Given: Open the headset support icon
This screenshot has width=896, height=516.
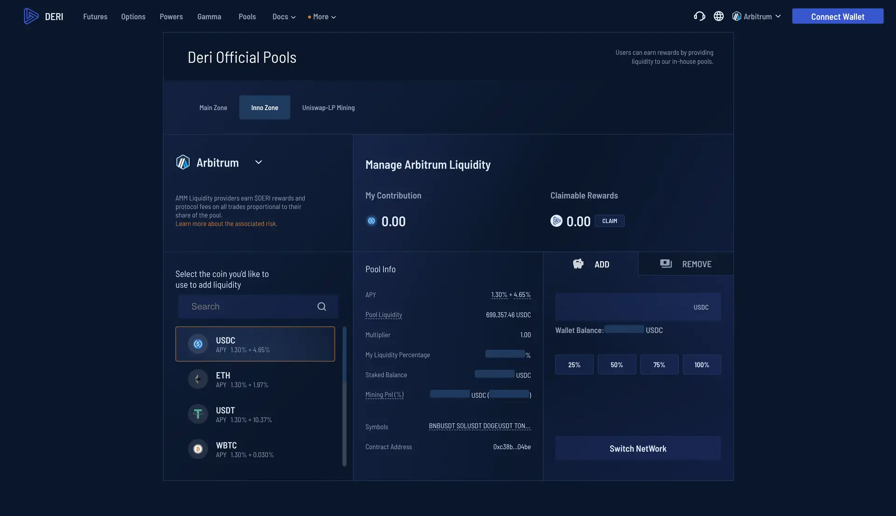Looking at the screenshot, I should (x=699, y=16).
